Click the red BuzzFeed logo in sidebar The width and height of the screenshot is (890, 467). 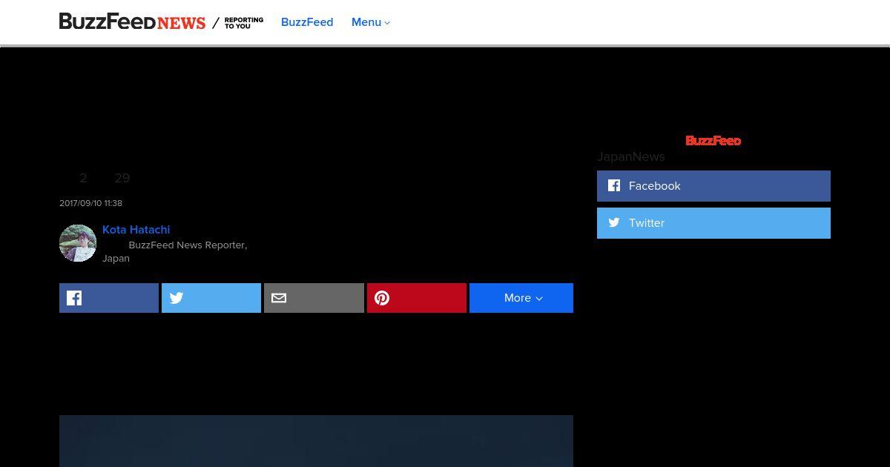point(713,140)
